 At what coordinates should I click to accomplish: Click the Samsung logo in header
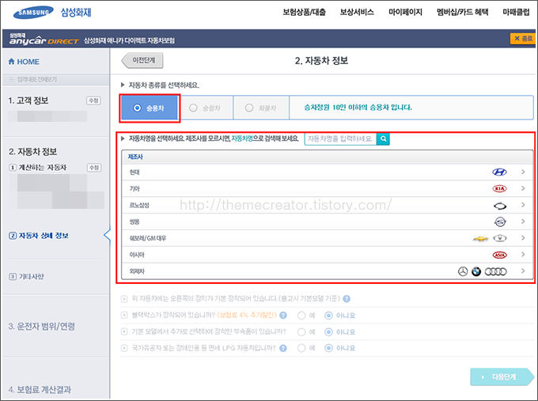[x=33, y=13]
